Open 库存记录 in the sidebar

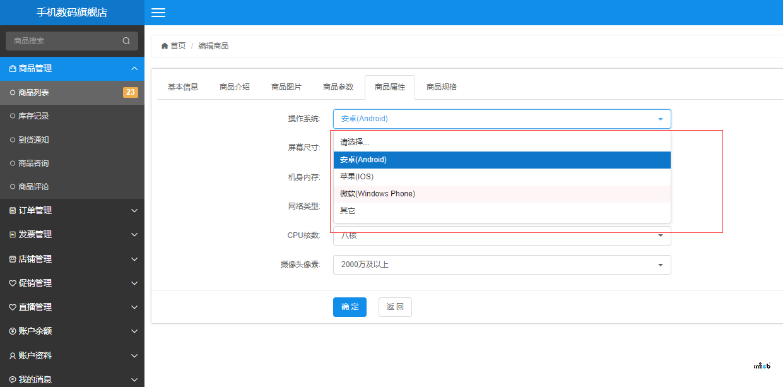pyautogui.click(x=72, y=116)
